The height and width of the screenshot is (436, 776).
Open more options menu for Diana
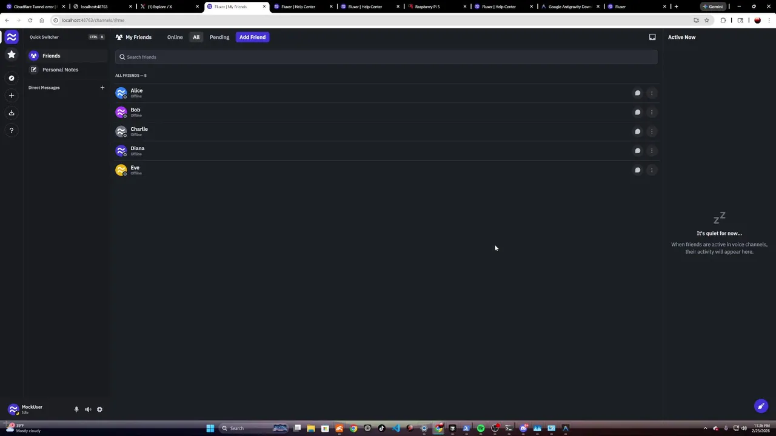coord(652,151)
